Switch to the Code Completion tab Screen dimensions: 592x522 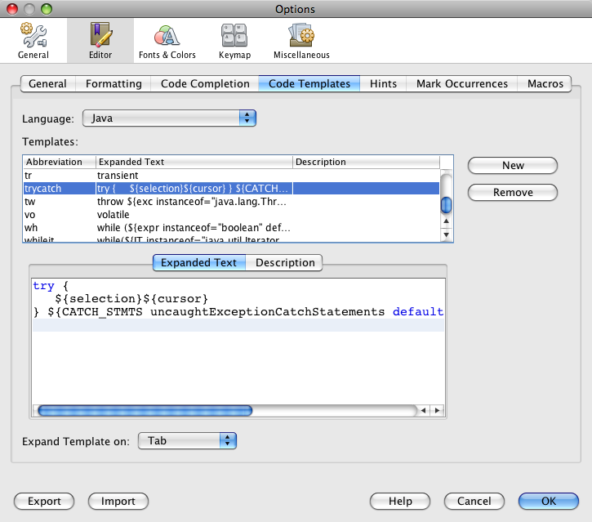[205, 83]
